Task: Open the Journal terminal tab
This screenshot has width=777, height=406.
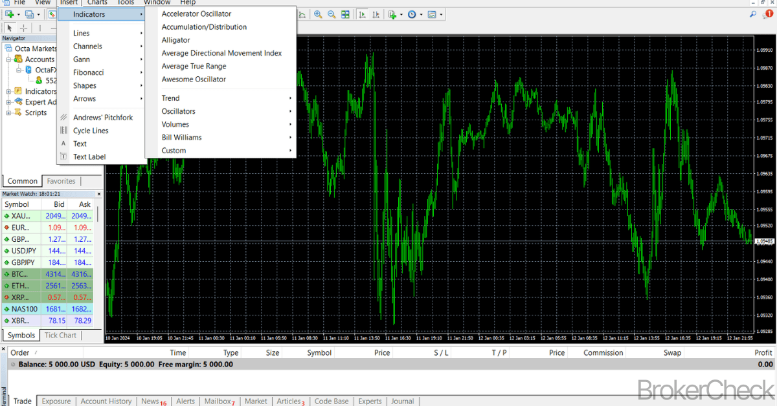Action: click(402, 401)
